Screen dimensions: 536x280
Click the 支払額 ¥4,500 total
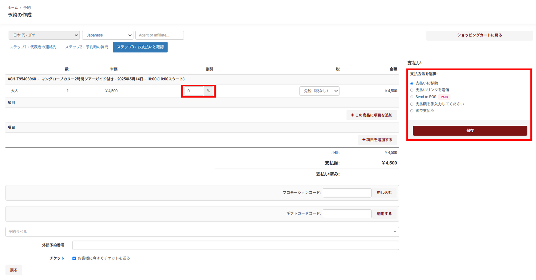point(389,163)
